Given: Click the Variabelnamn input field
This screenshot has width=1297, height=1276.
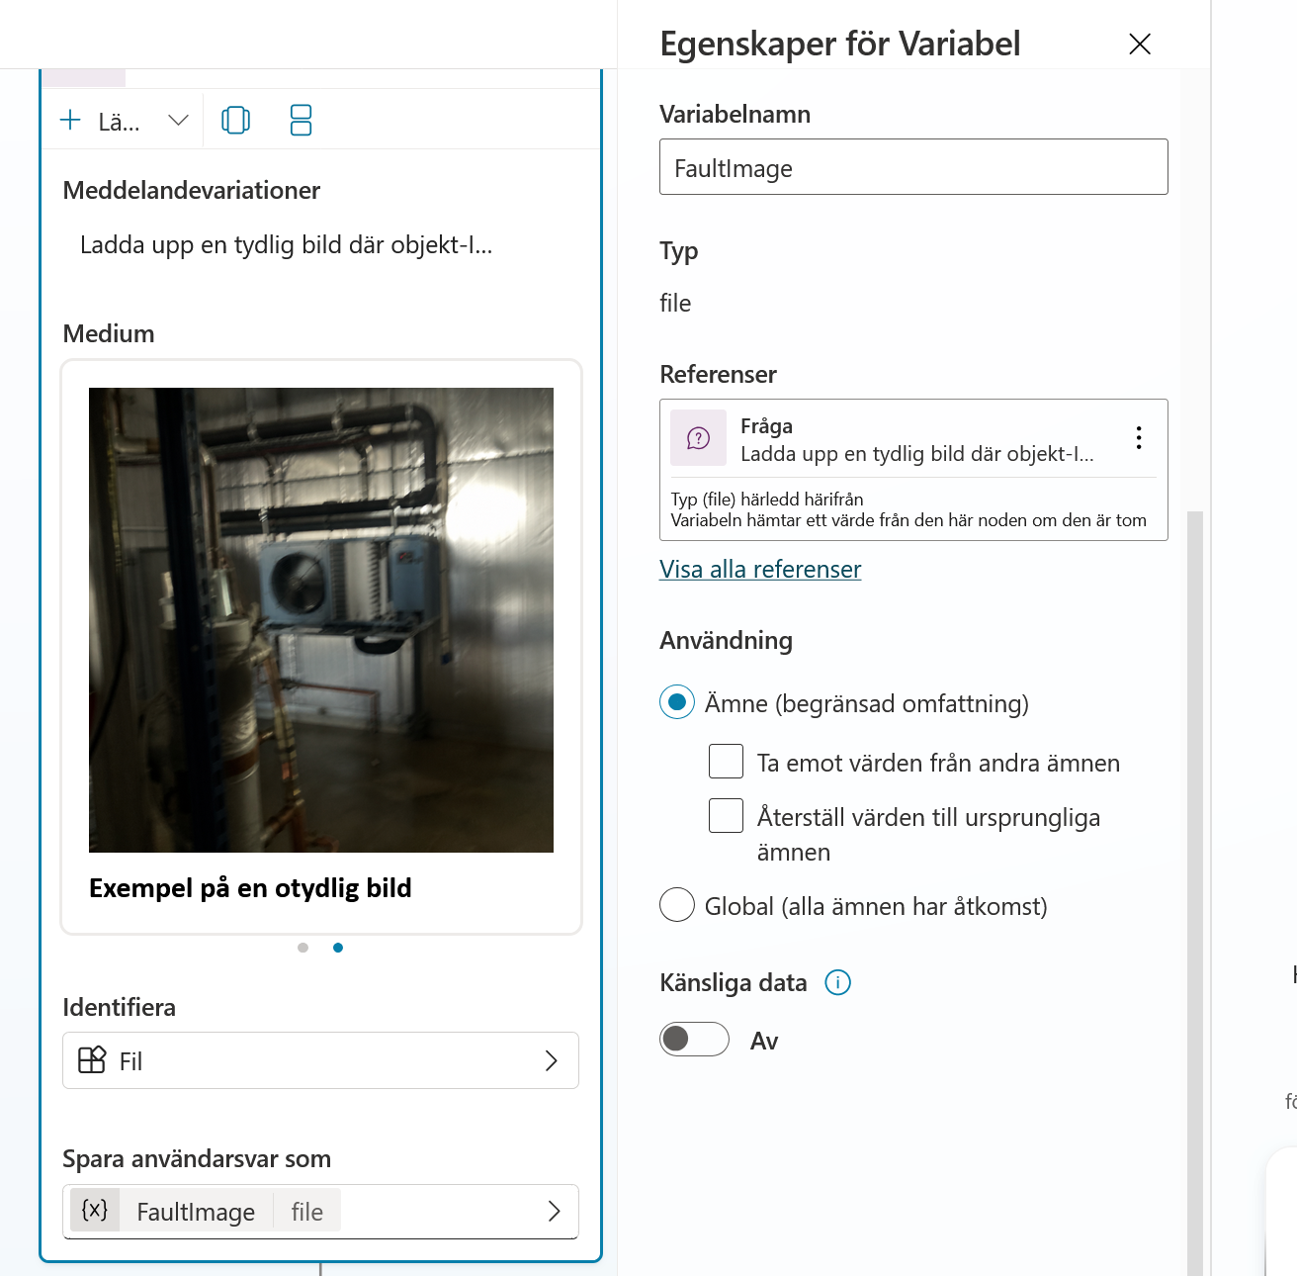Looking at the screenshot, I should [913, 167].
